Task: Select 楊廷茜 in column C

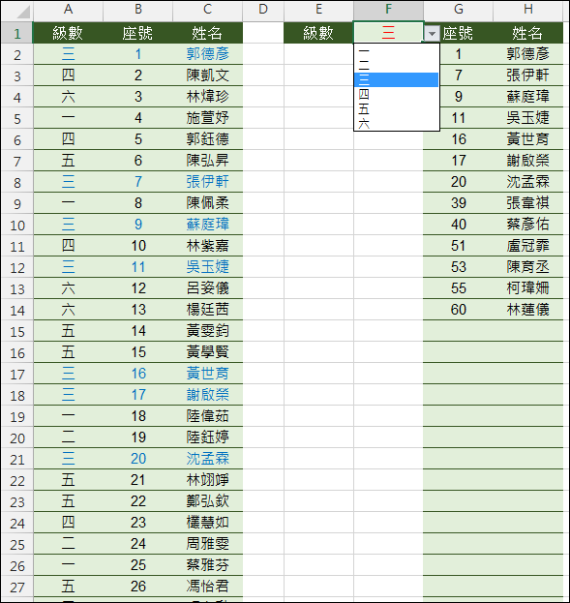Action: (x=208, y=310)
